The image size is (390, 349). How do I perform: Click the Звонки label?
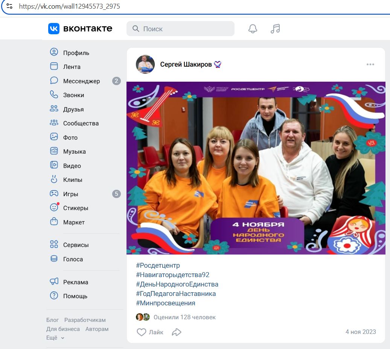point(74,95)
